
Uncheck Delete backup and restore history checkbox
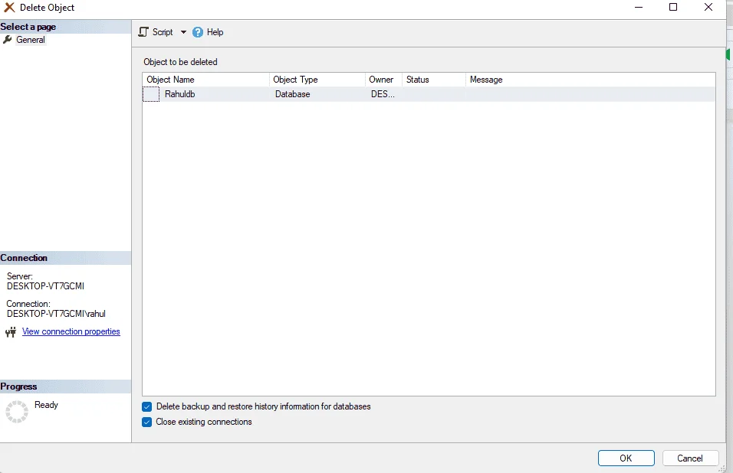coord(146,406)
